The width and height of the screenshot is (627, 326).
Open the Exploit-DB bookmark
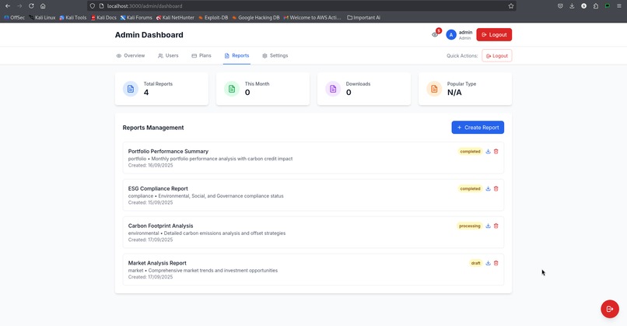[213, 18]
